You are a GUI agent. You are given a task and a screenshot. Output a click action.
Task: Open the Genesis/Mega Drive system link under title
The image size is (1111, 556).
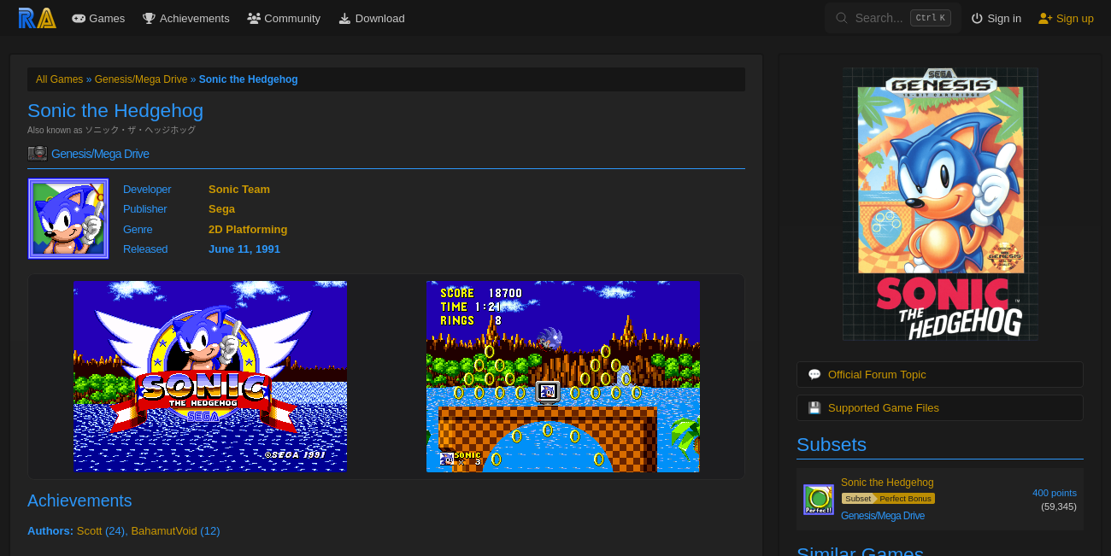[100, 154]
